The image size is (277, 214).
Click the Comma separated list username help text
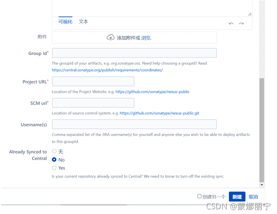click(151, 138)
